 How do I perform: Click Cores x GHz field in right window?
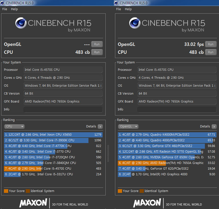coord(177,78)
